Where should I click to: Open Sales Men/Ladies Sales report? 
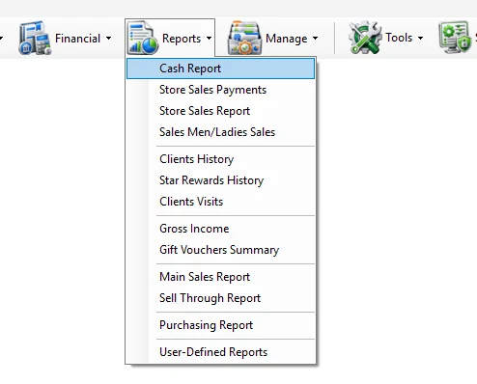220,132
